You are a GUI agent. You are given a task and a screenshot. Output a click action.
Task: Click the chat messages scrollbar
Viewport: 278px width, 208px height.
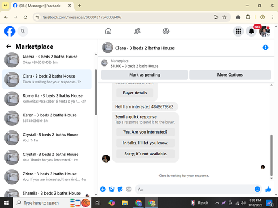(x=271, y=155)
